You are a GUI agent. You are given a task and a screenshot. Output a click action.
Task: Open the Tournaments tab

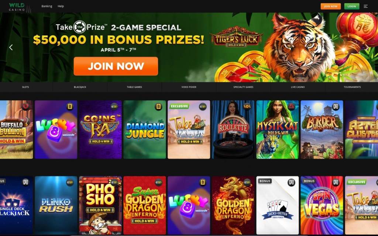pyautogui.click(x=352, y=87)
